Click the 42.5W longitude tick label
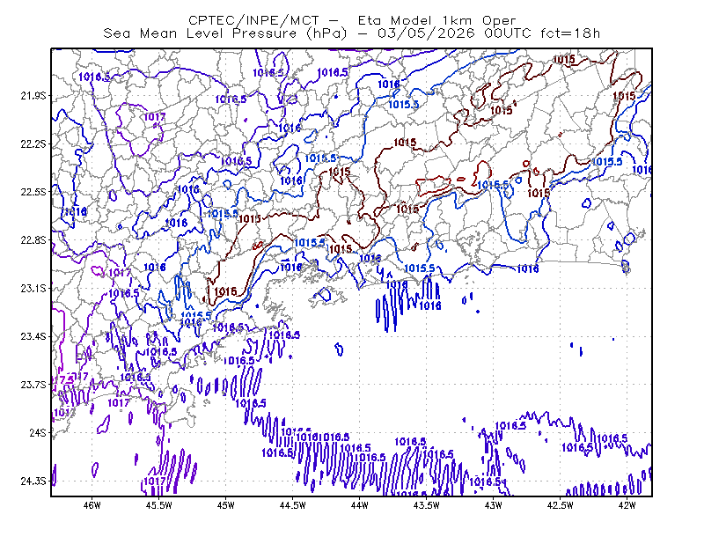Image resolution: width=704 pixels, height=544 pixels. (x=561, y=505)
